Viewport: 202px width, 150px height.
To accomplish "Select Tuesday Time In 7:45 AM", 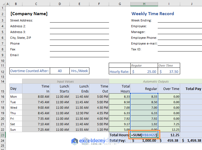I will pos(36,102).
